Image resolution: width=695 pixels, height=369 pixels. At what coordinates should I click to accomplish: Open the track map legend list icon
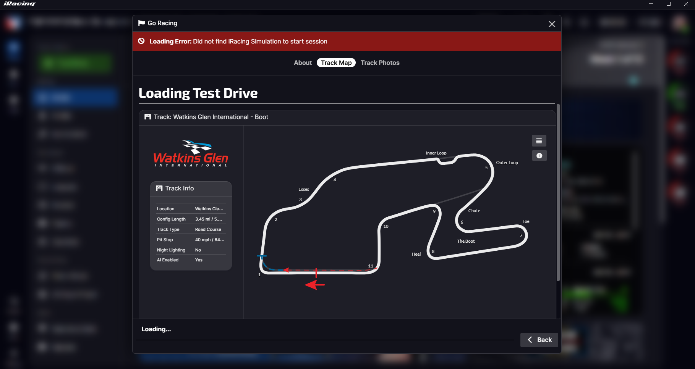[x=539, y=141]
